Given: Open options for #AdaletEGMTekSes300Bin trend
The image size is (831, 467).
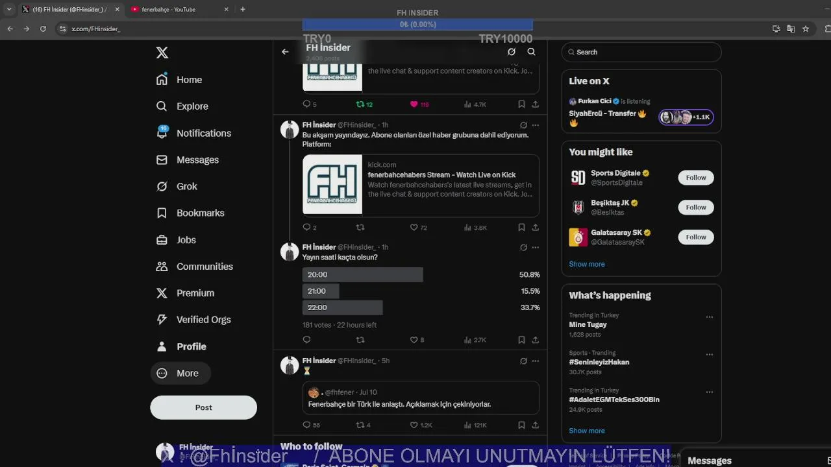Looking at the screenshot, I should point(710,392).
